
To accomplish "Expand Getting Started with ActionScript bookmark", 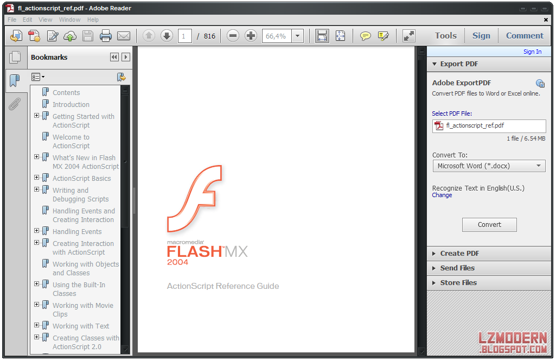I will pos(36,115).
